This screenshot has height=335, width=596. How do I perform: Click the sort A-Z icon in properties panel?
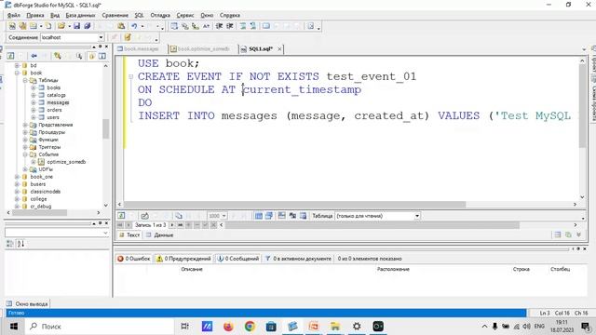[x=20, y=244]
